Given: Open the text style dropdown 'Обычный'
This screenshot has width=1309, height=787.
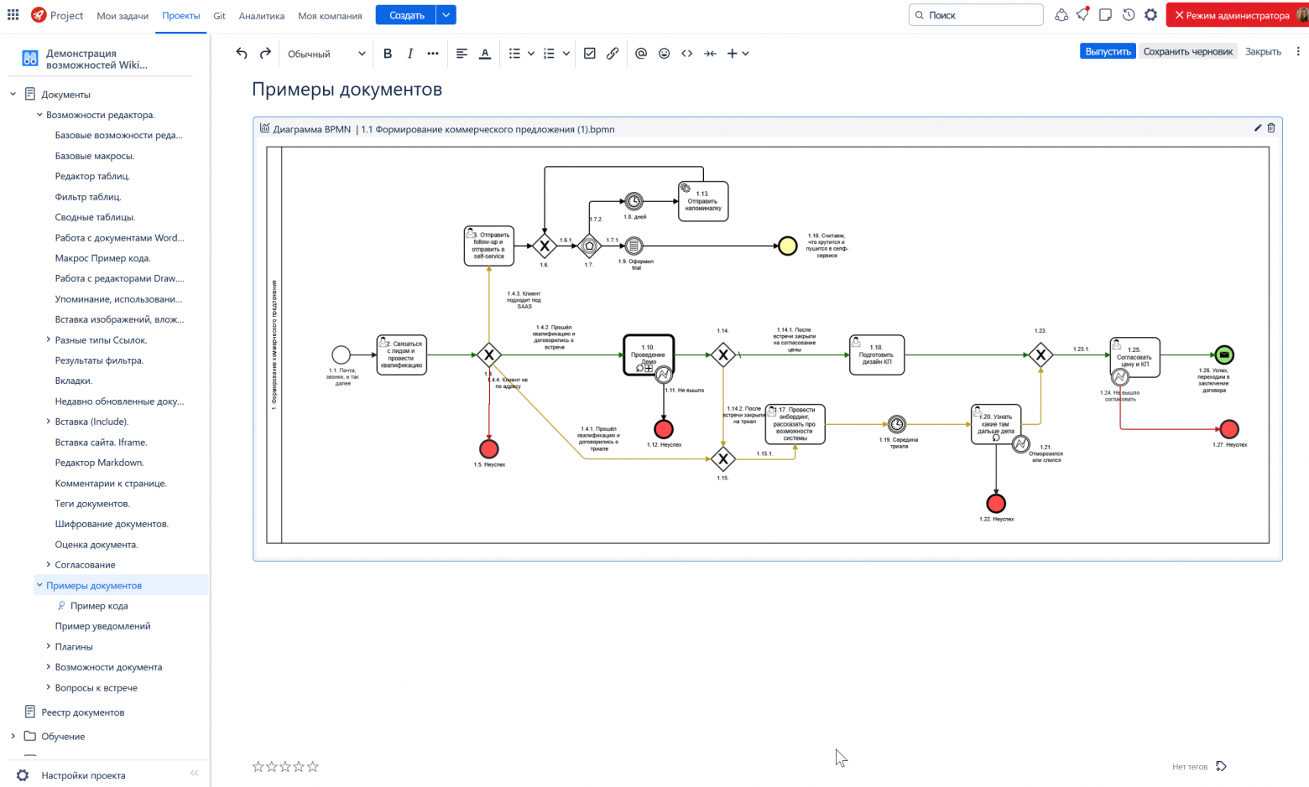Looking at the screenshot, I should click(x=326, y=53).
